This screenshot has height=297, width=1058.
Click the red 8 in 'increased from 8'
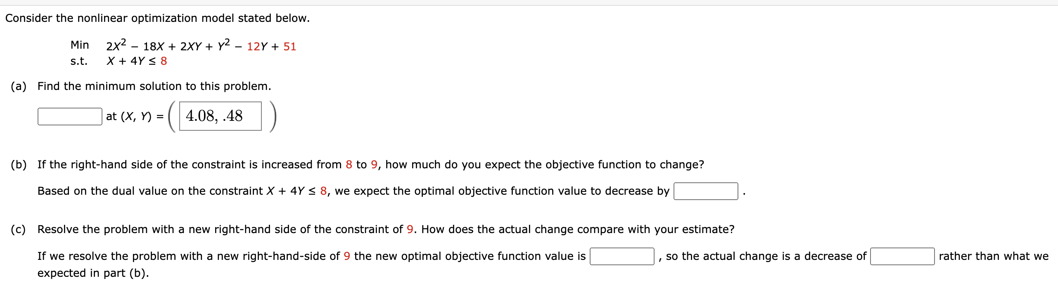pyautogui.click(x=349, y=165)
